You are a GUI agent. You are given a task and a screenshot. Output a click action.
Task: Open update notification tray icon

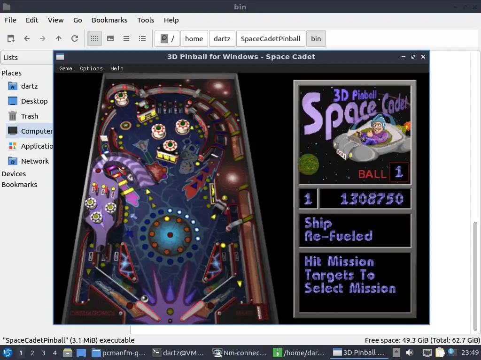pyautogui.click(x=451, y=352)
